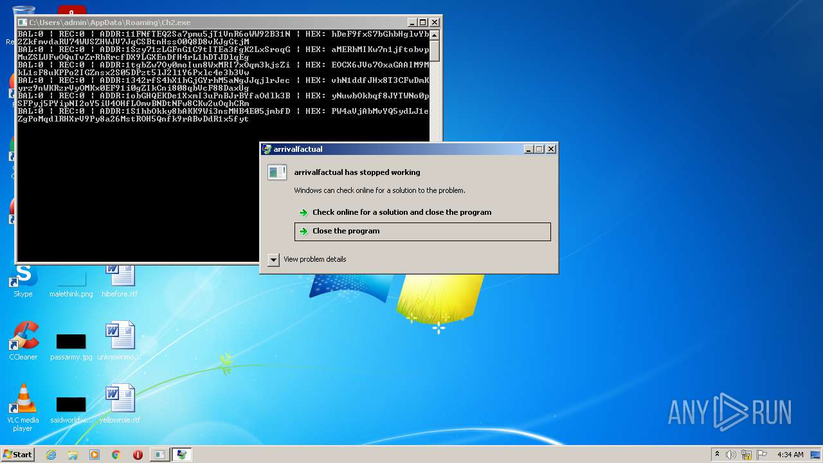Click the Show desktop button
Viewport: 823px width, 463px height.
click(816, 455)
